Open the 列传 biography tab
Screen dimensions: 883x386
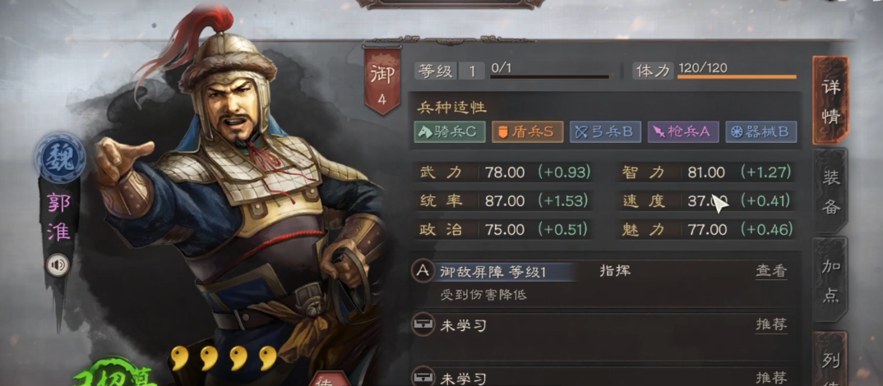coord(830,361)
